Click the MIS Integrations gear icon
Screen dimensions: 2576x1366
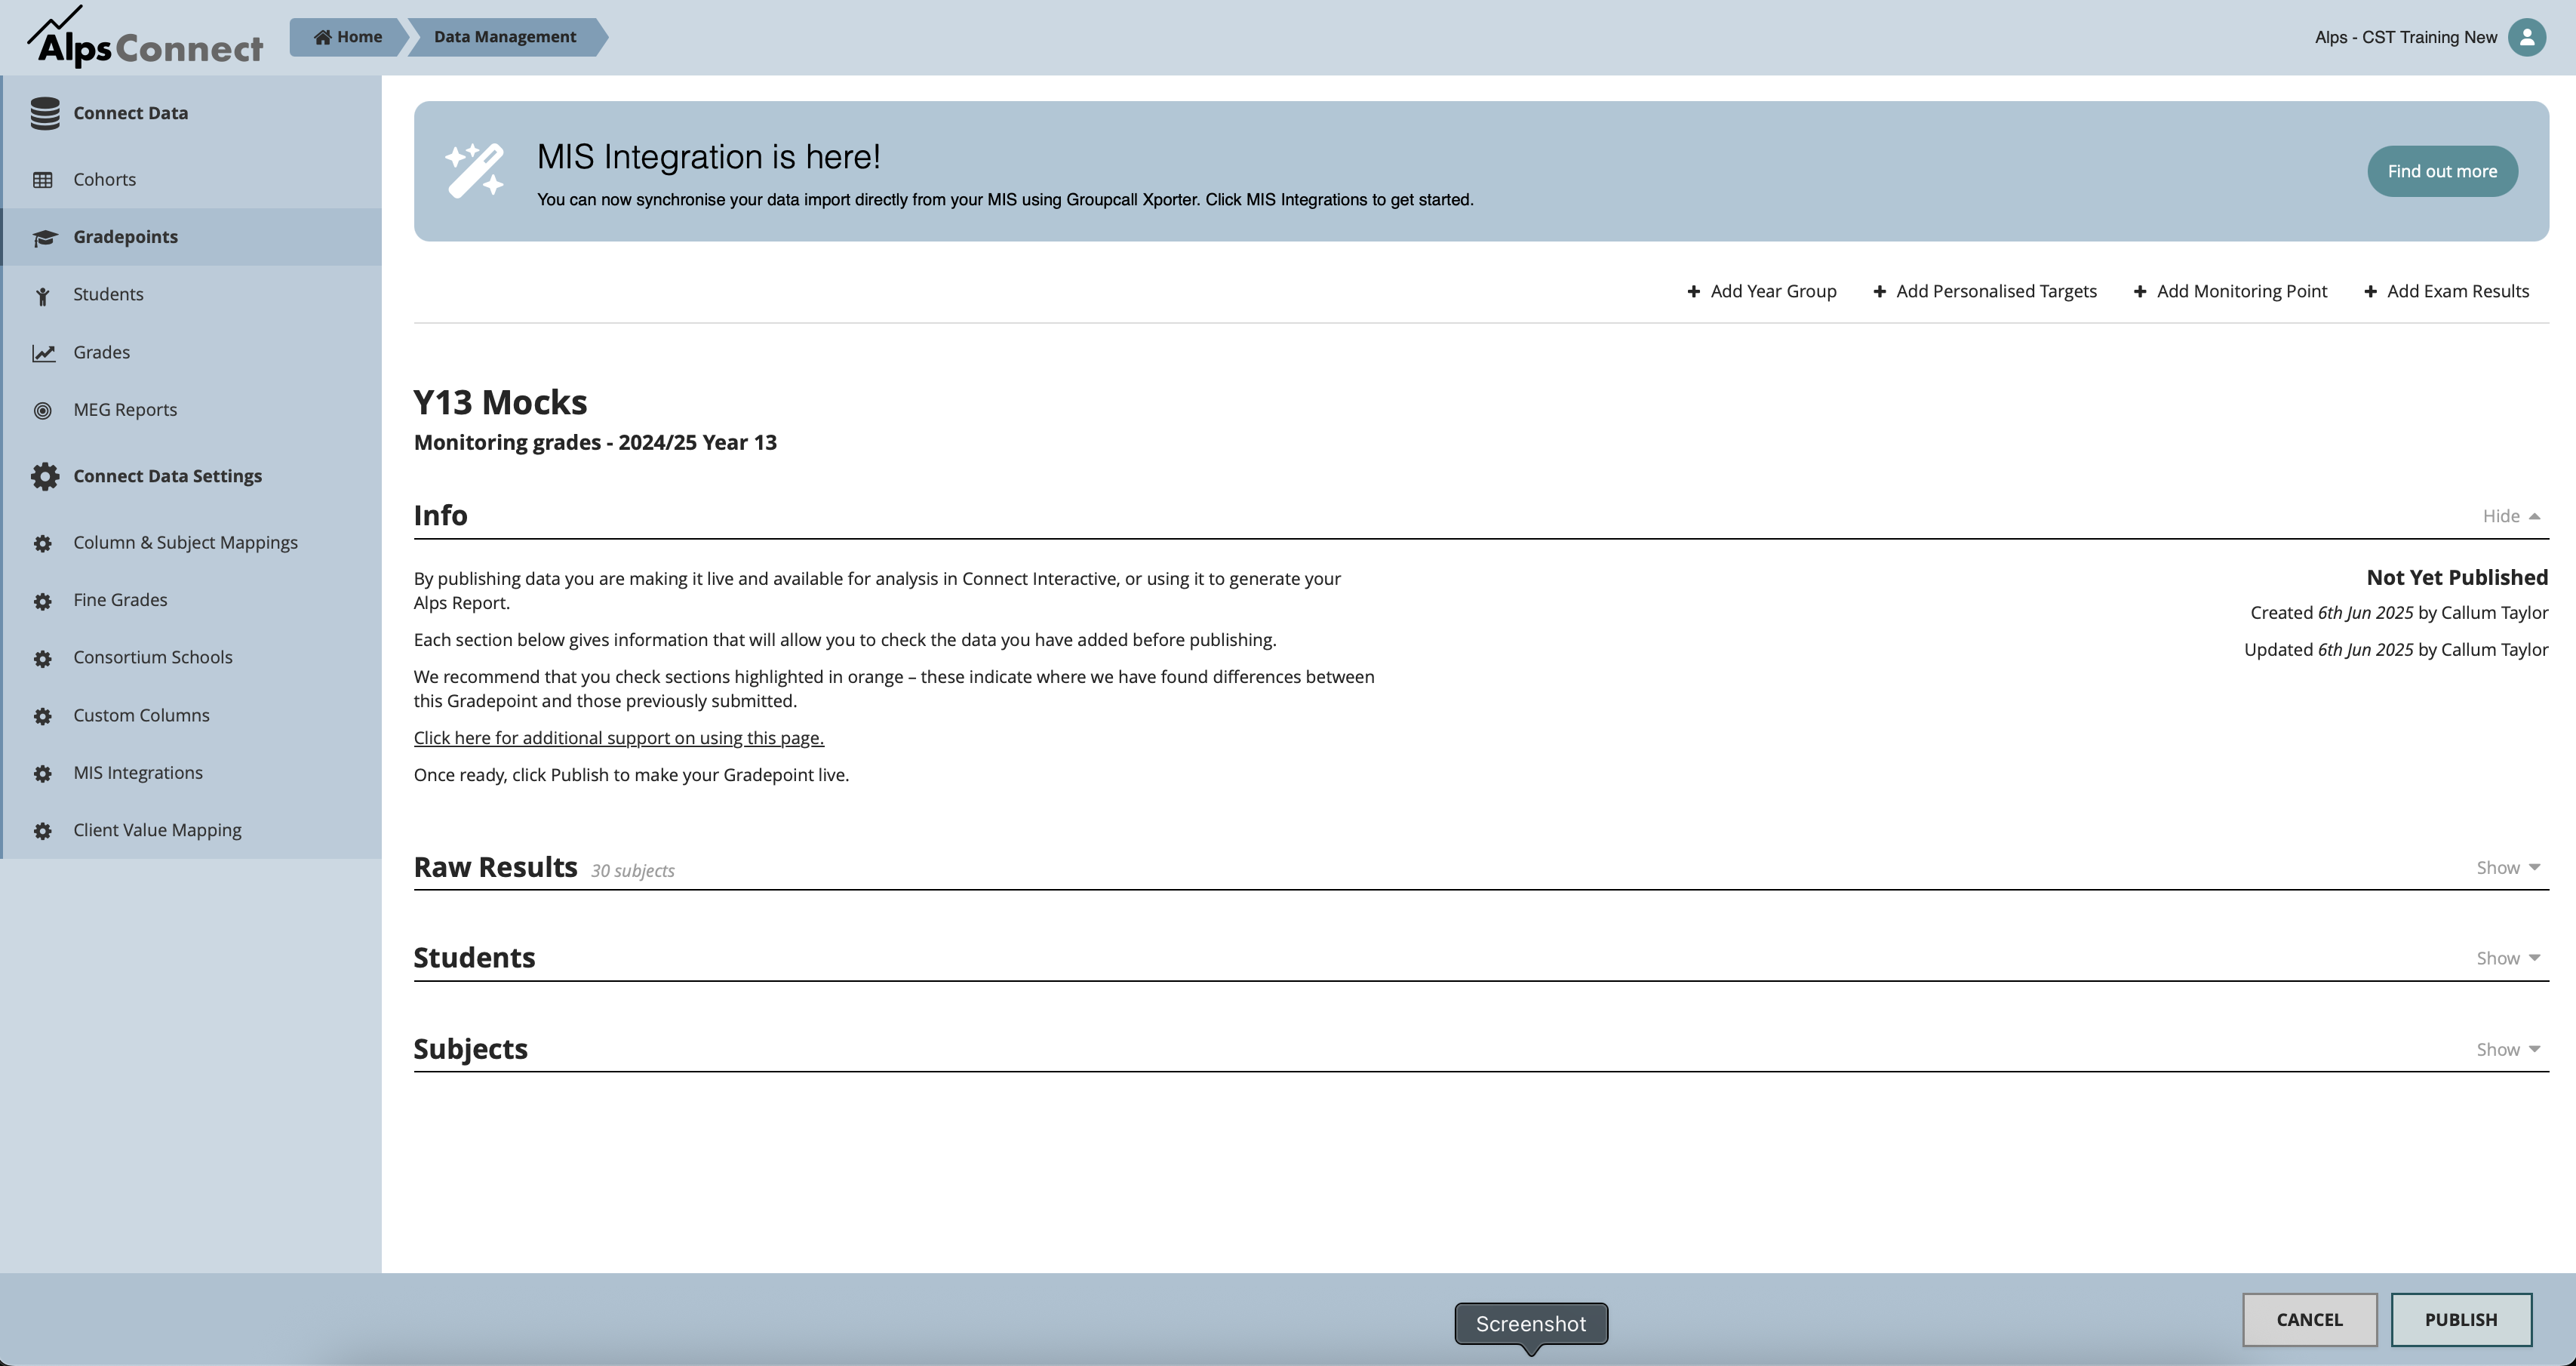coord(43,774)
